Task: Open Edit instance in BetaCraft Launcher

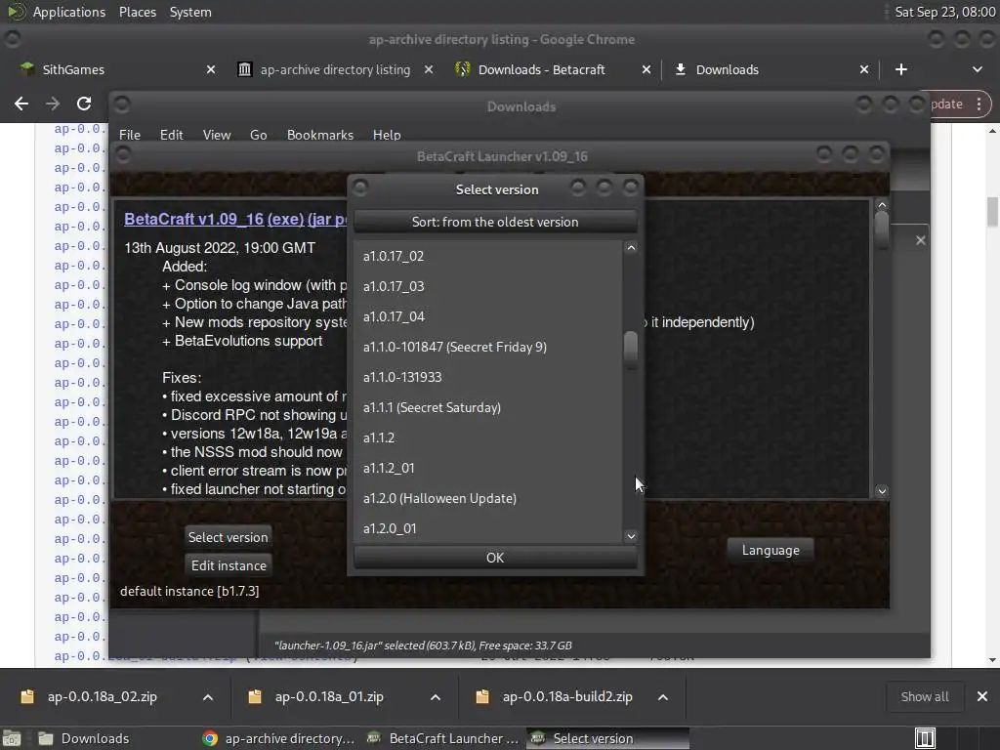Action: click(x=229, y=565)
